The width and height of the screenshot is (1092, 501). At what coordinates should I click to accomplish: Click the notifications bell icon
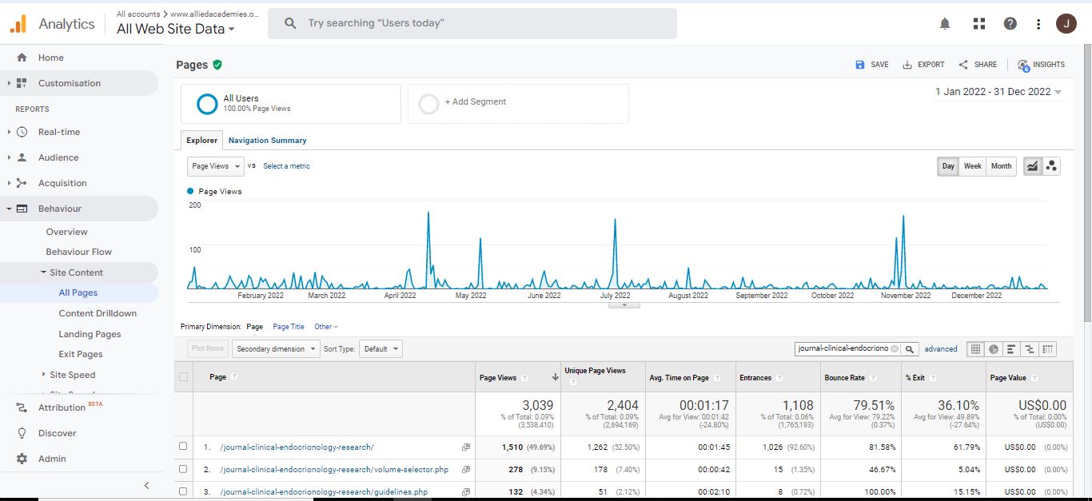point(945,24)
